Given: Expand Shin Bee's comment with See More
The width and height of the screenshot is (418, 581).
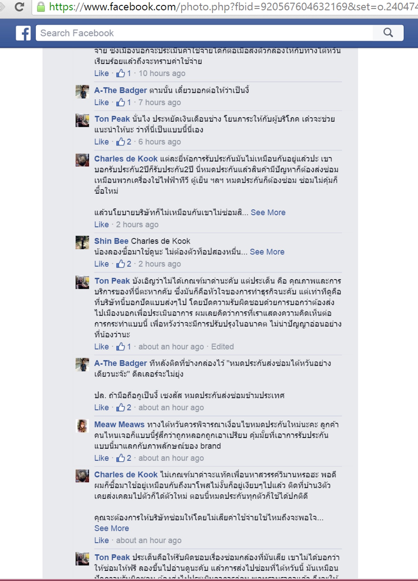Looking at the screenshot, I should coord(267,252).
